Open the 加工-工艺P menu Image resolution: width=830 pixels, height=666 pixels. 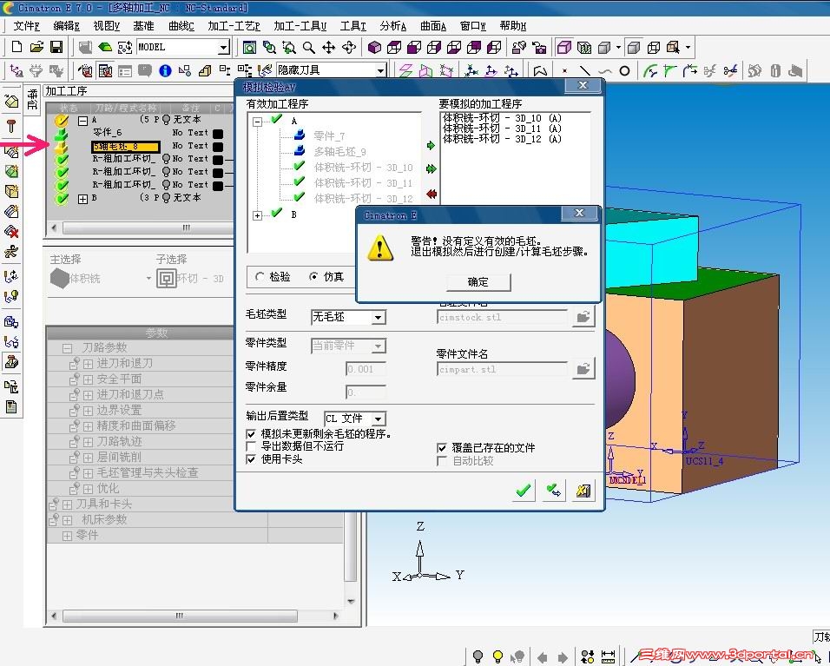[x=234, y=26]
